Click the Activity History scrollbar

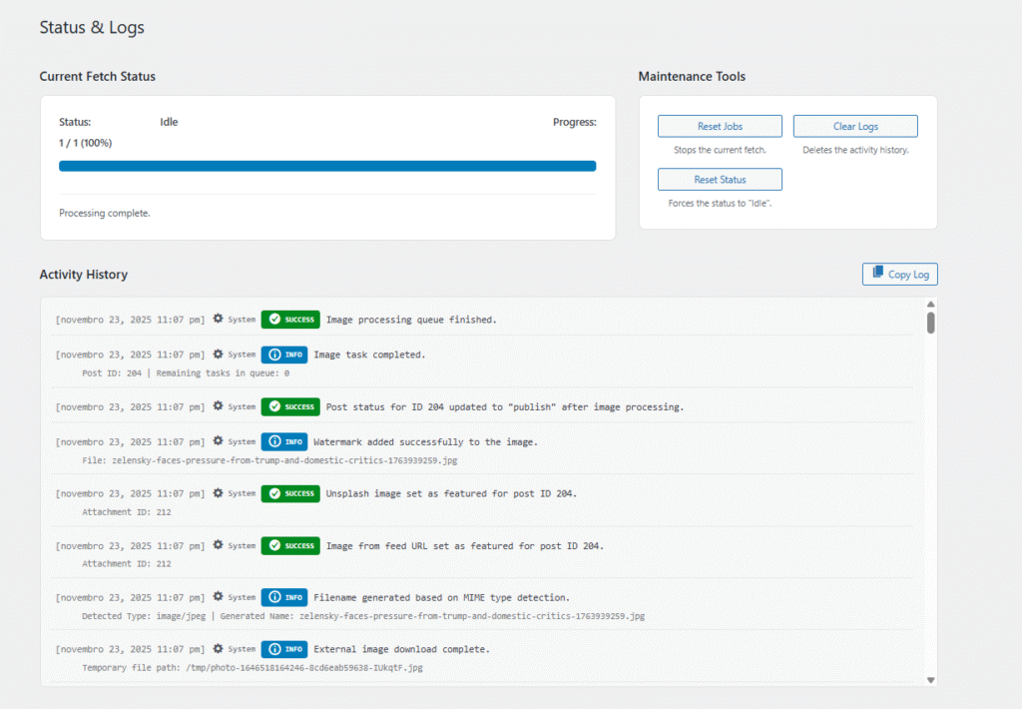[x=930, y=324]
